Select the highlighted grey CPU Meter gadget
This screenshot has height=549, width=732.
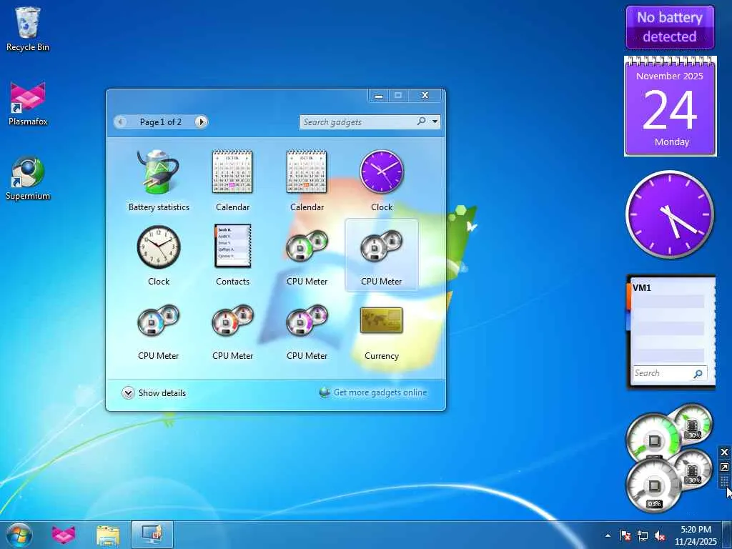coord(382,255)
